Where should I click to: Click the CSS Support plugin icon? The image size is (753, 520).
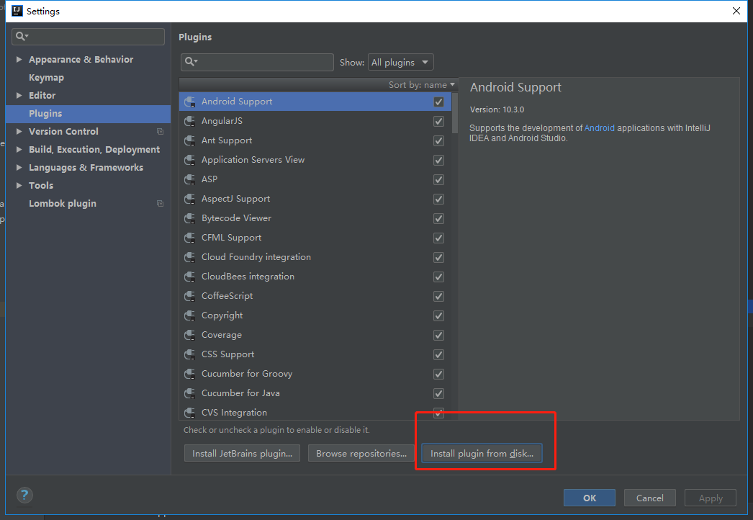click(x=190, y=354)
